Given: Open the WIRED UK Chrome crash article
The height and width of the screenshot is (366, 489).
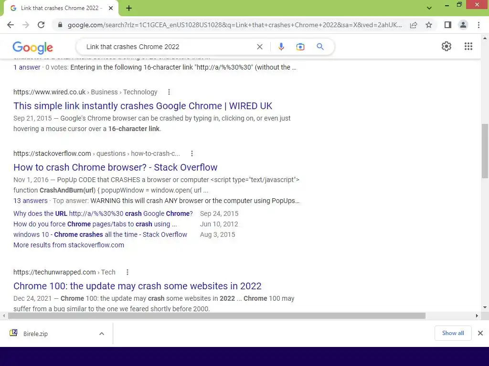Looking at the screenshot, I should tap(143, 106).
